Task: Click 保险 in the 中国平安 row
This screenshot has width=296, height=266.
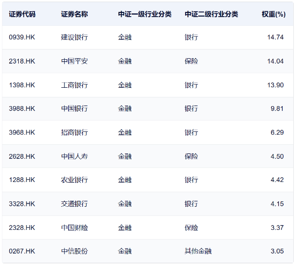Action: pos(191,61)
